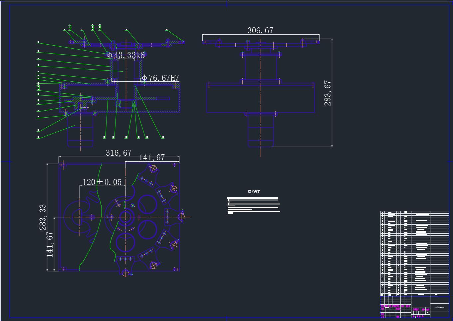Click the drawing name cell in title block

439,307
